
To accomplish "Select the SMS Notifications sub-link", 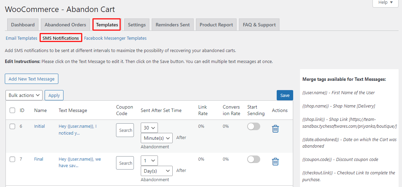I will (x=61, y=38).
